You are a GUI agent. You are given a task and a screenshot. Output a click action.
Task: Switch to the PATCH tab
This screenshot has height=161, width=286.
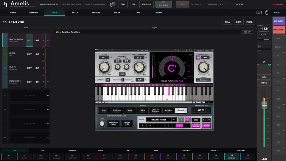[x=75, y=13]
